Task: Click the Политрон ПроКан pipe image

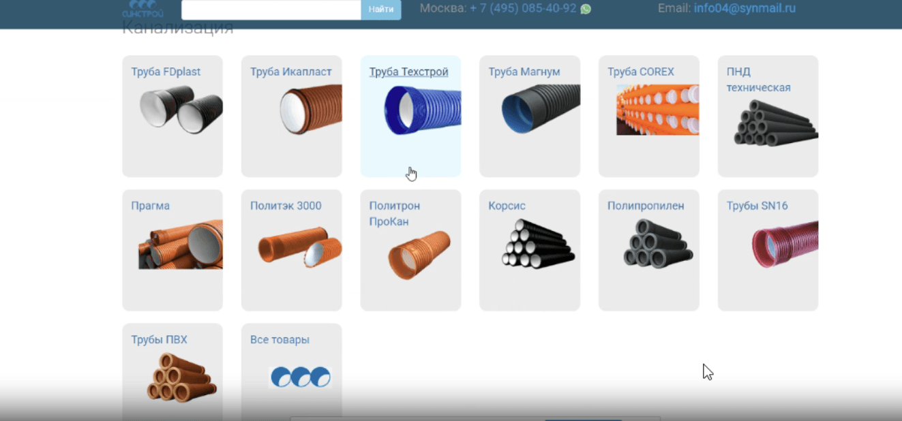Action: 419,255
